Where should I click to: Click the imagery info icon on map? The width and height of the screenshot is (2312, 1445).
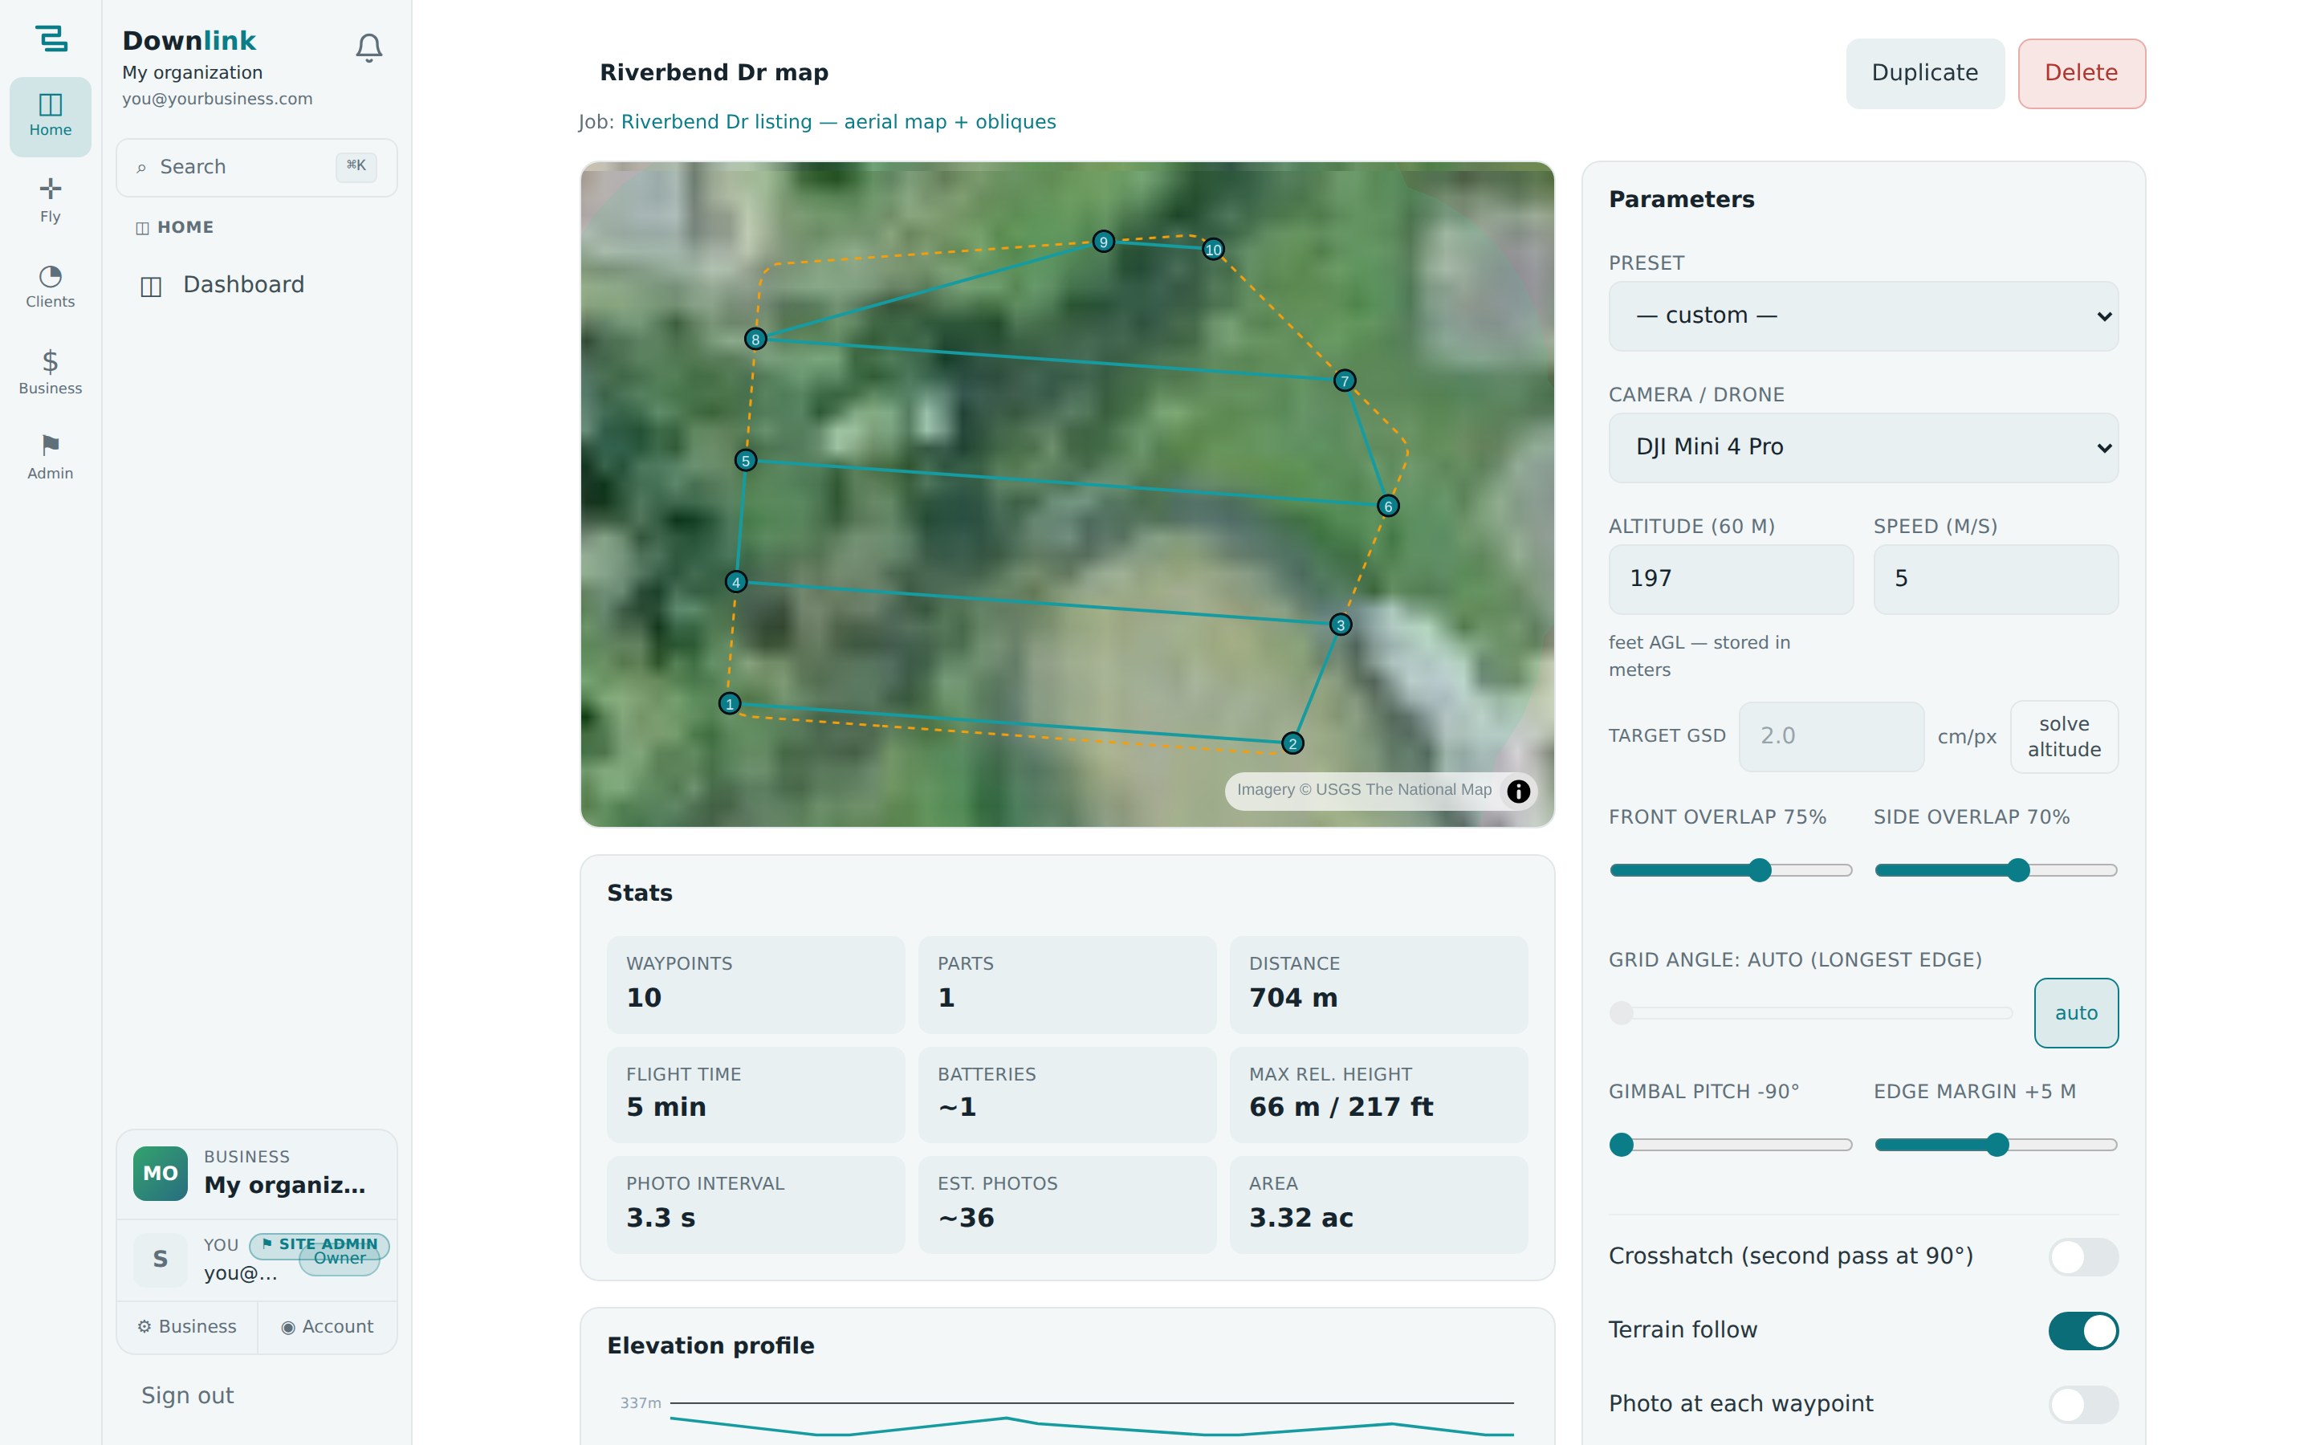click(1518, 791)
